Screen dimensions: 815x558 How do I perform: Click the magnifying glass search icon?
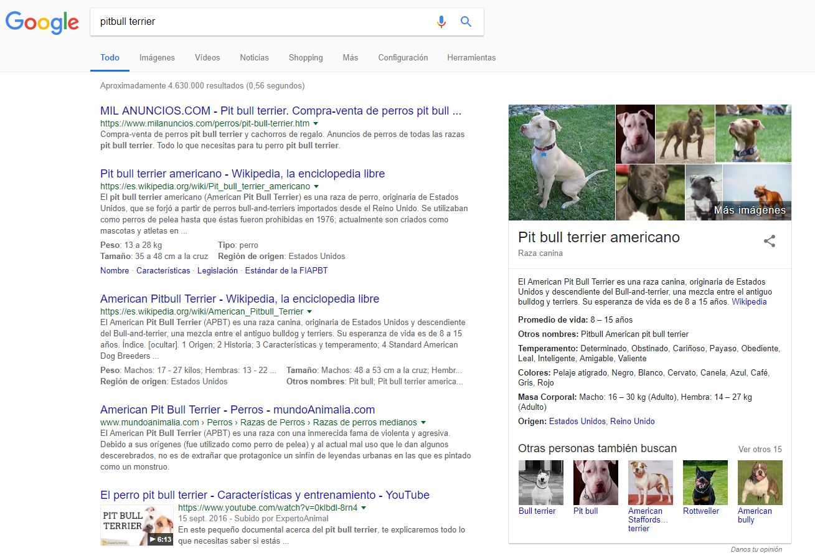point(466,21)
